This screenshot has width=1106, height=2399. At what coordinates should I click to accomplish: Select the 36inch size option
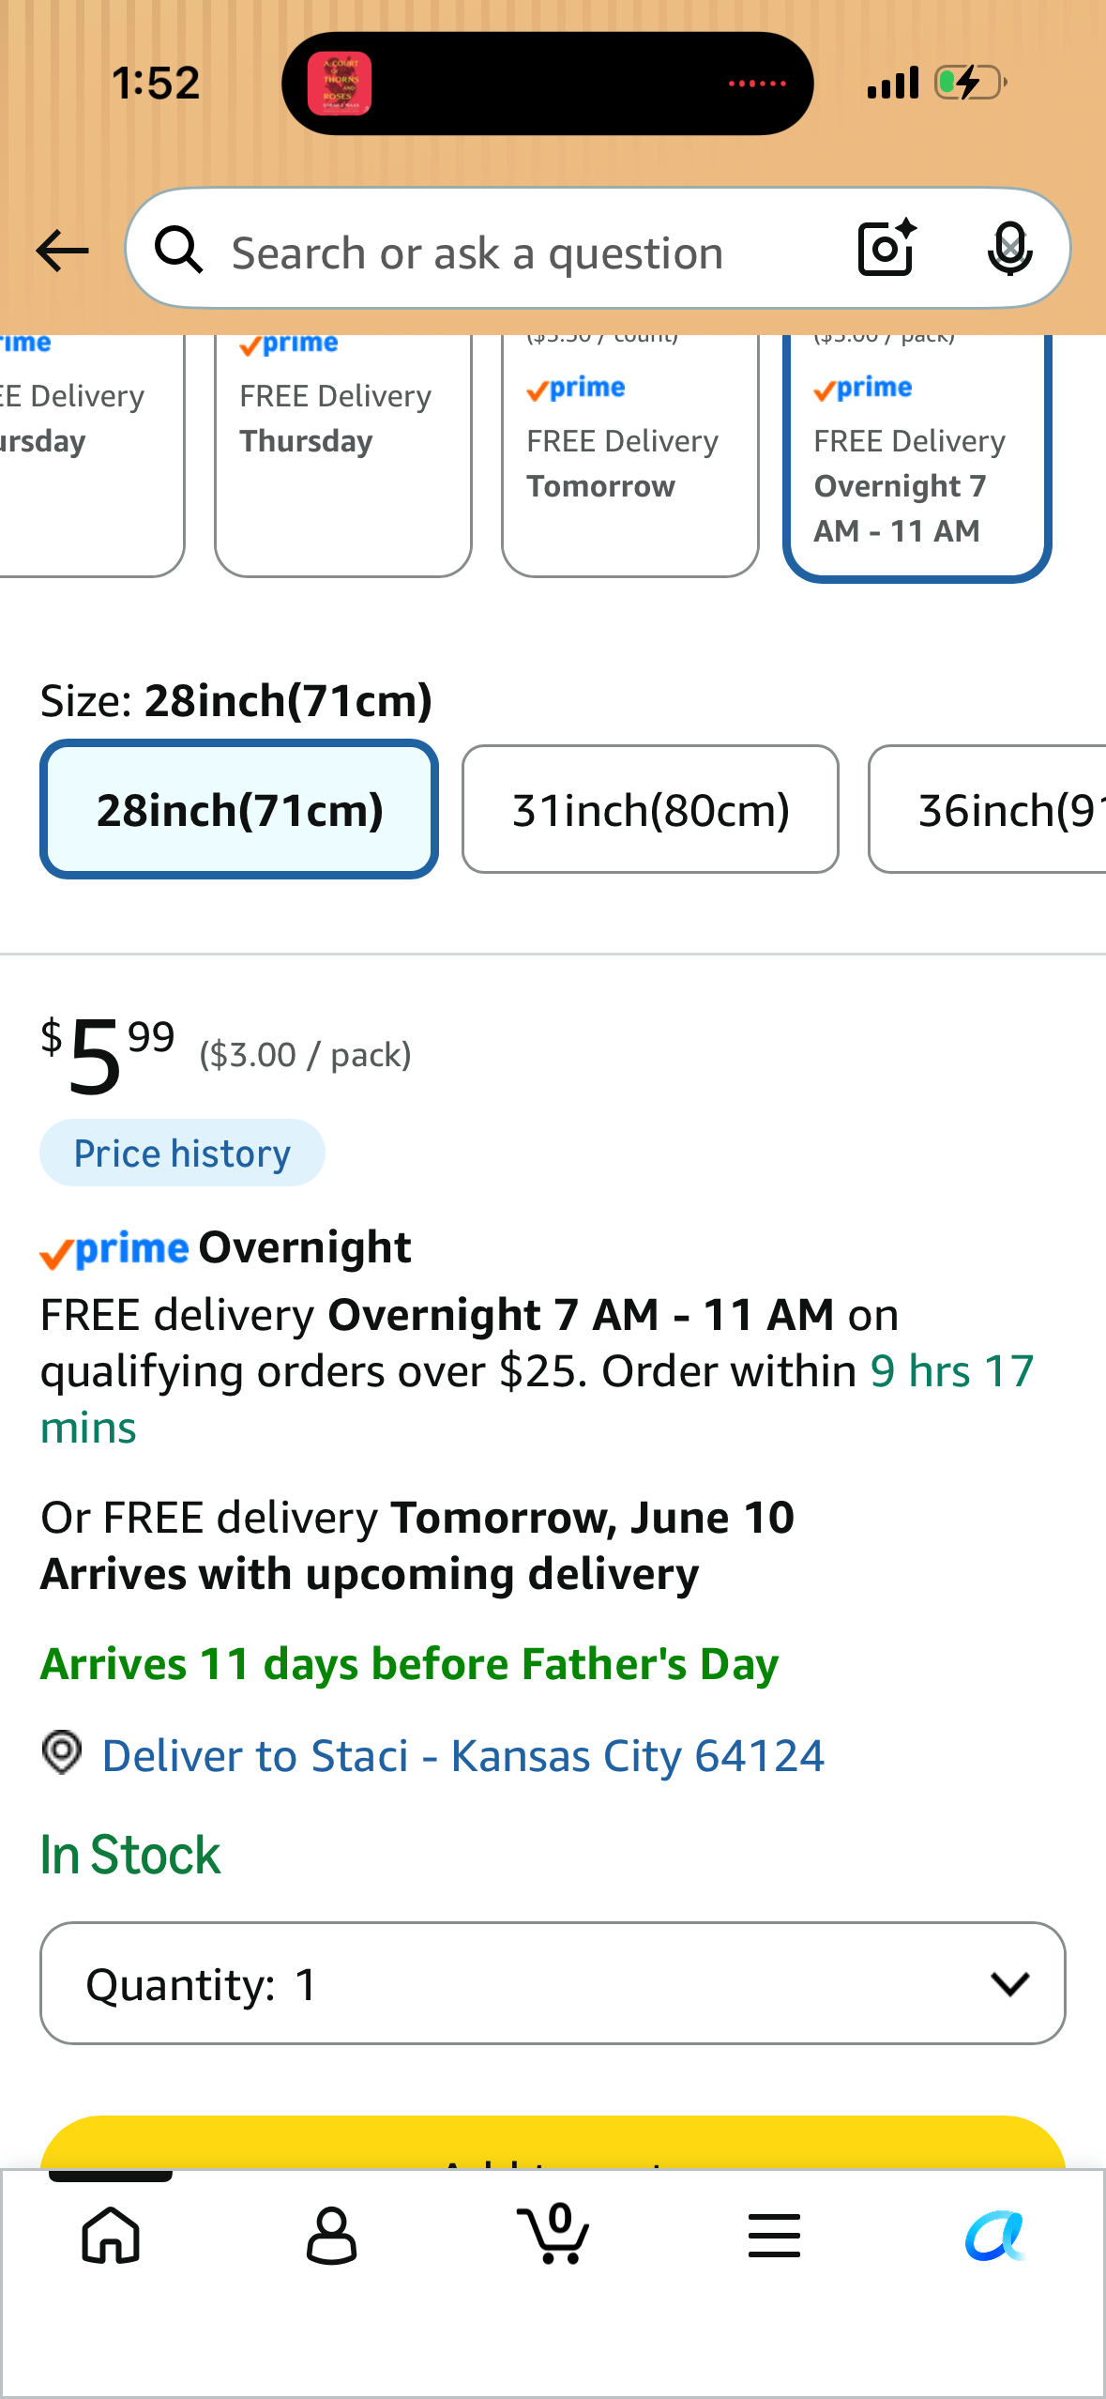pos(987,809)
